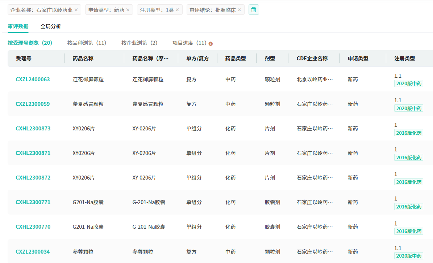Image resolution: width=433 pixels, height=263 pixels.
Task: Remove the 企业名称 石家庄以岭药业 filter tag
Action: pos(76,10)
